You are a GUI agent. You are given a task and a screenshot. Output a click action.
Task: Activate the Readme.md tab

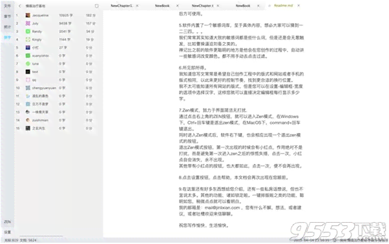pyautogui.click(x=283, y=5)
